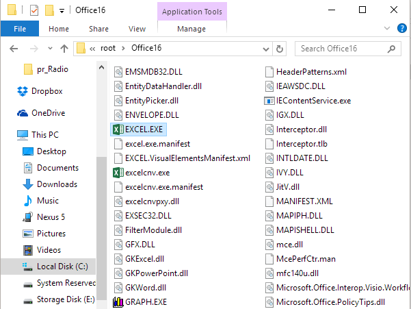This screenshot has width=411, height=309.
Task: Click Office16 in the address breadcrumb
Action: (x=146, y=48)
